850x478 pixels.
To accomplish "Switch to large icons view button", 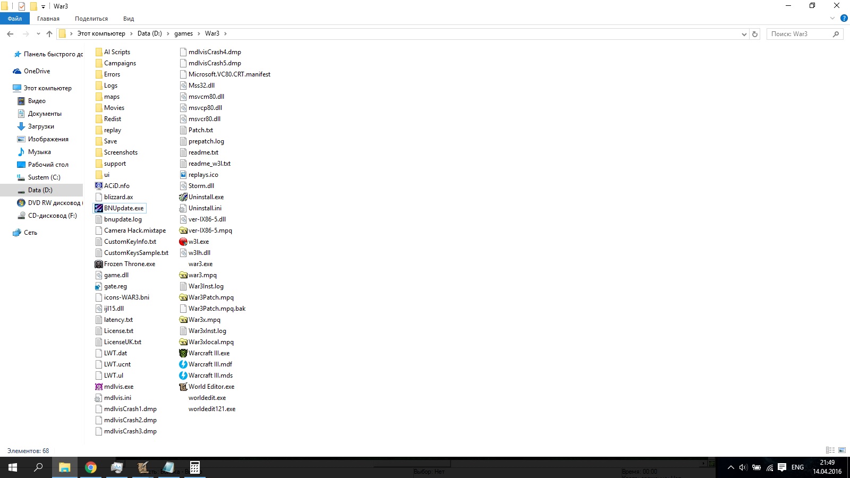I will tap(842, 450).
